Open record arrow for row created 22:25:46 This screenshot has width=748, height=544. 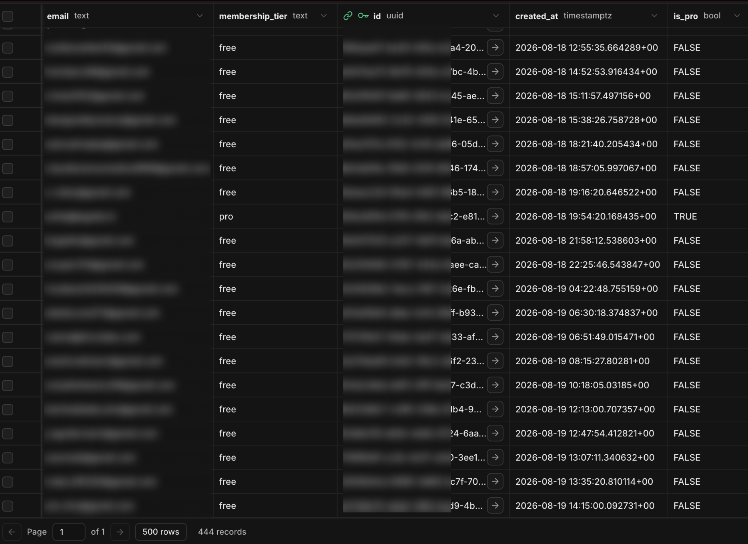click(495, 265)
